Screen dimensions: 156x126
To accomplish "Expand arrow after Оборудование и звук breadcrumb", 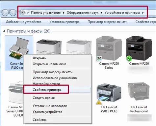I will (x=102, y=13).
